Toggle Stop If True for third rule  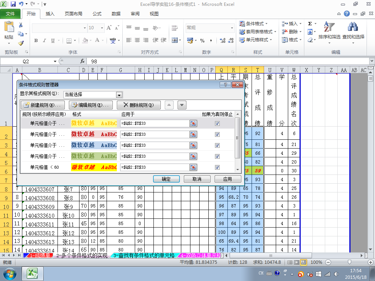pyautogui.click(x=217, y=145)
